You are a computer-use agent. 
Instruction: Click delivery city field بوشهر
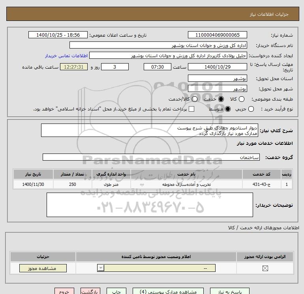pyautogui.click(x=217, y=88)
